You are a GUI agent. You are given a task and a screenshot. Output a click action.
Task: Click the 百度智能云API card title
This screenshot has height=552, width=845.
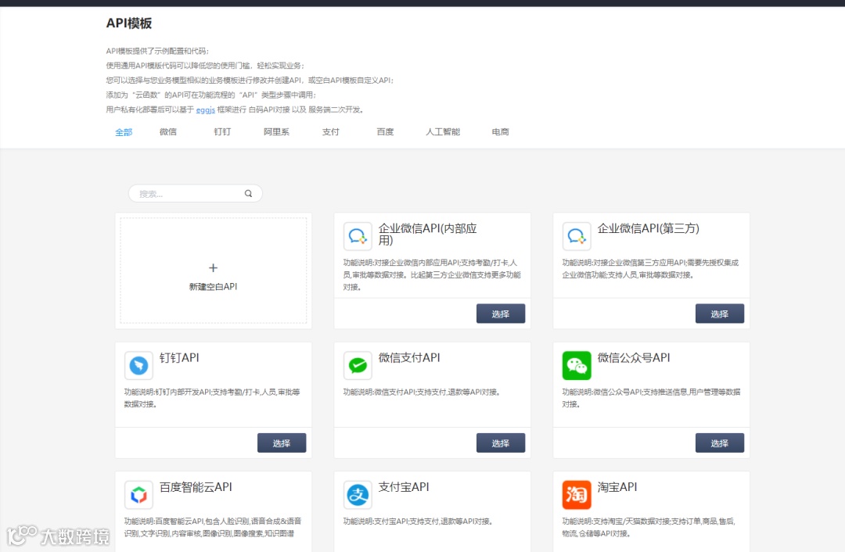tap(196, 487)
